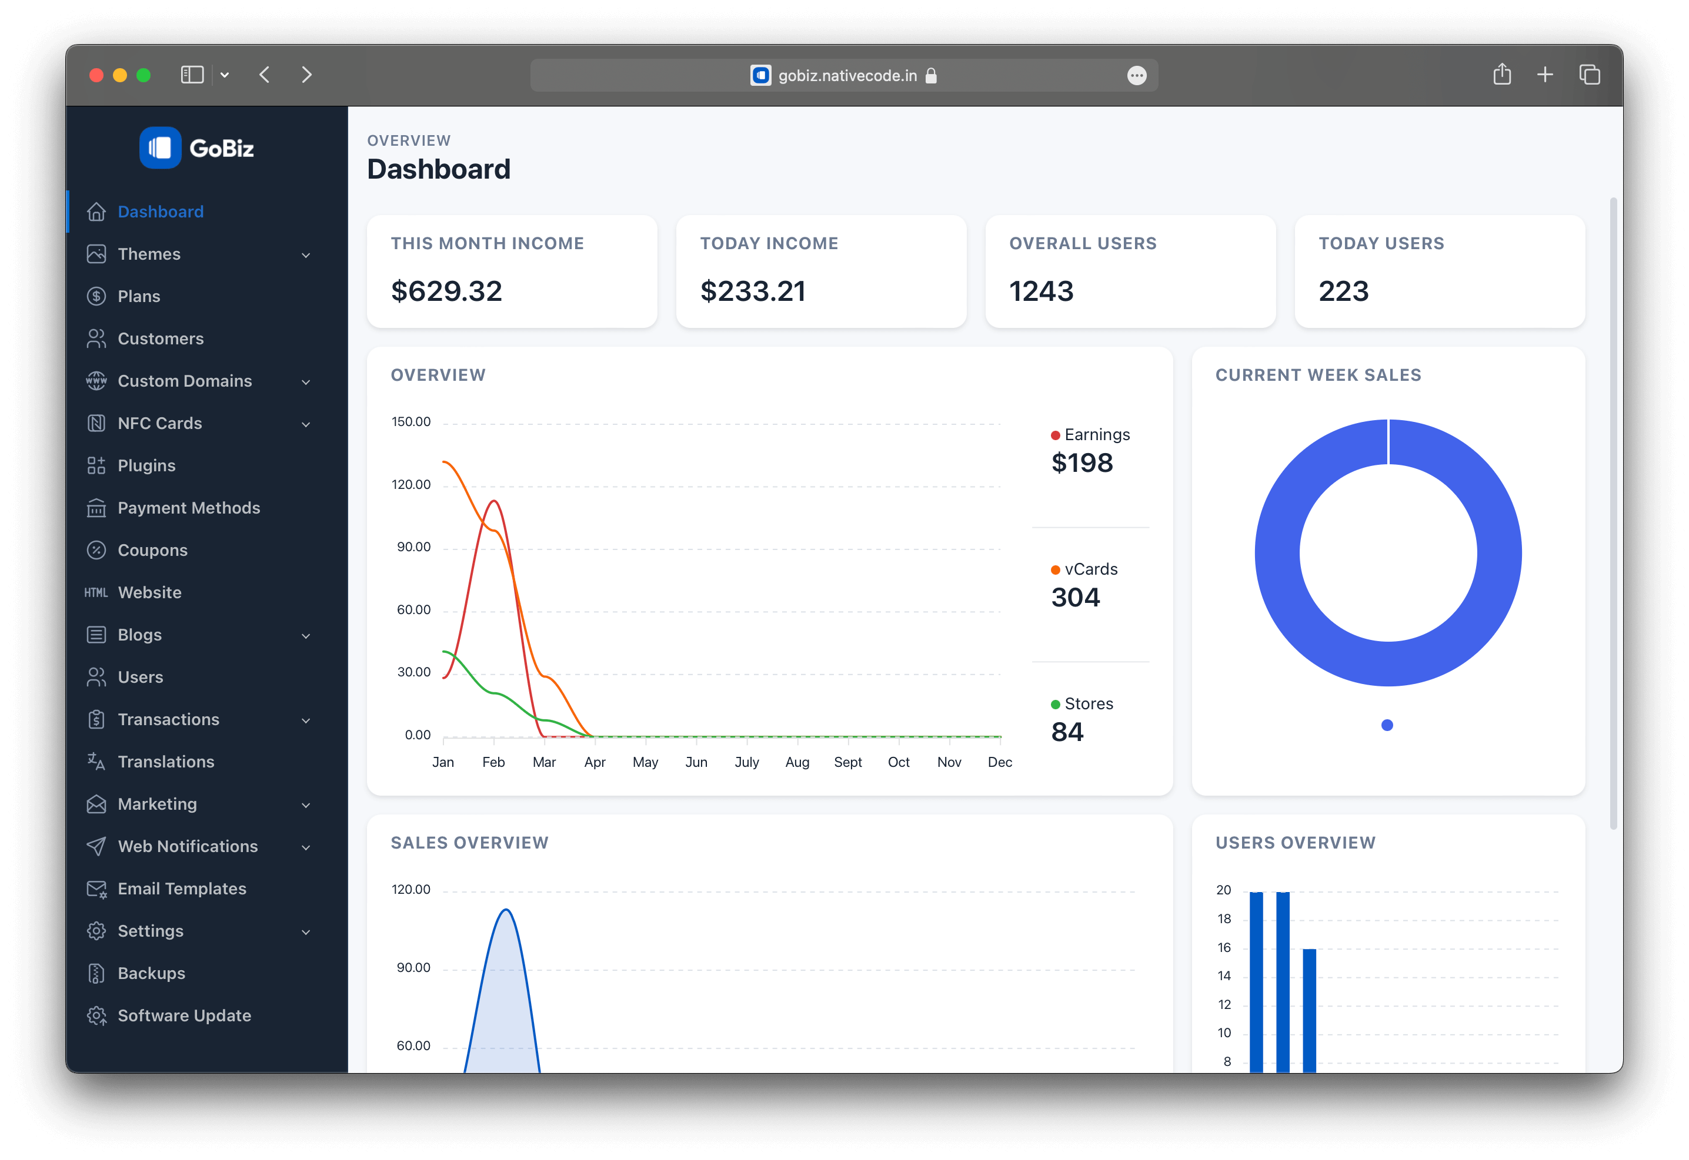Image resolution: width=1689 pixels, height=1160 pixels.
Task: Open the Customers menu item
Action: coord(160,338)
